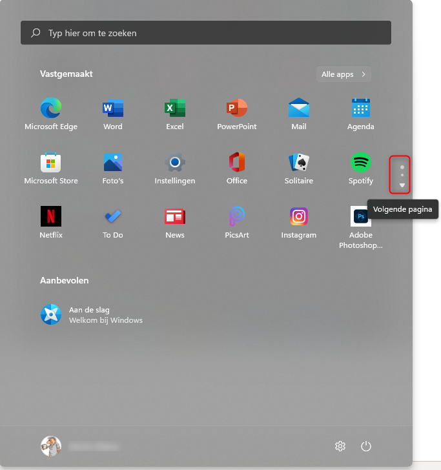The image size is (441, 470).
Task: Open the News app
Action: click(x=175, y=222)
